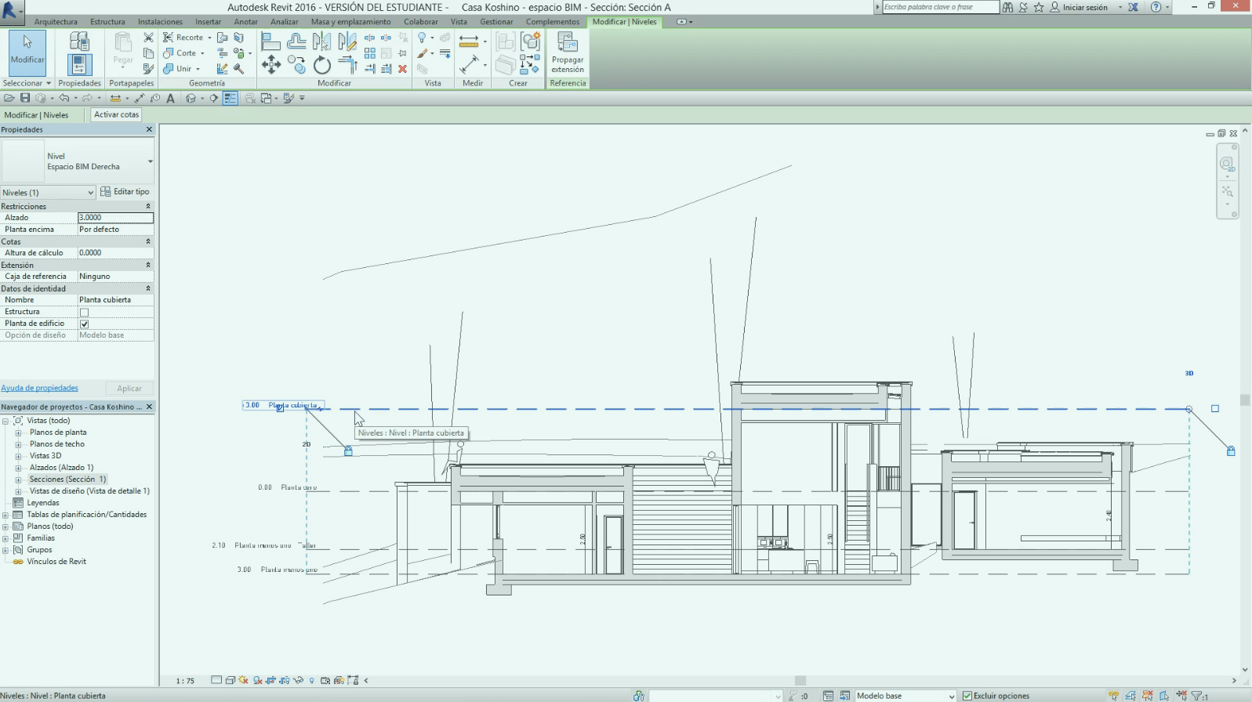Toggle the empty level bubble checkbox at right end

pos(1215,408)
